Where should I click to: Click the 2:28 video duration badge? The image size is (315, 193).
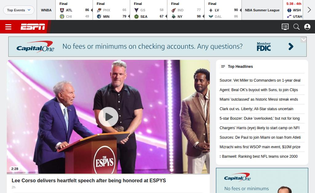coord(15,169)
